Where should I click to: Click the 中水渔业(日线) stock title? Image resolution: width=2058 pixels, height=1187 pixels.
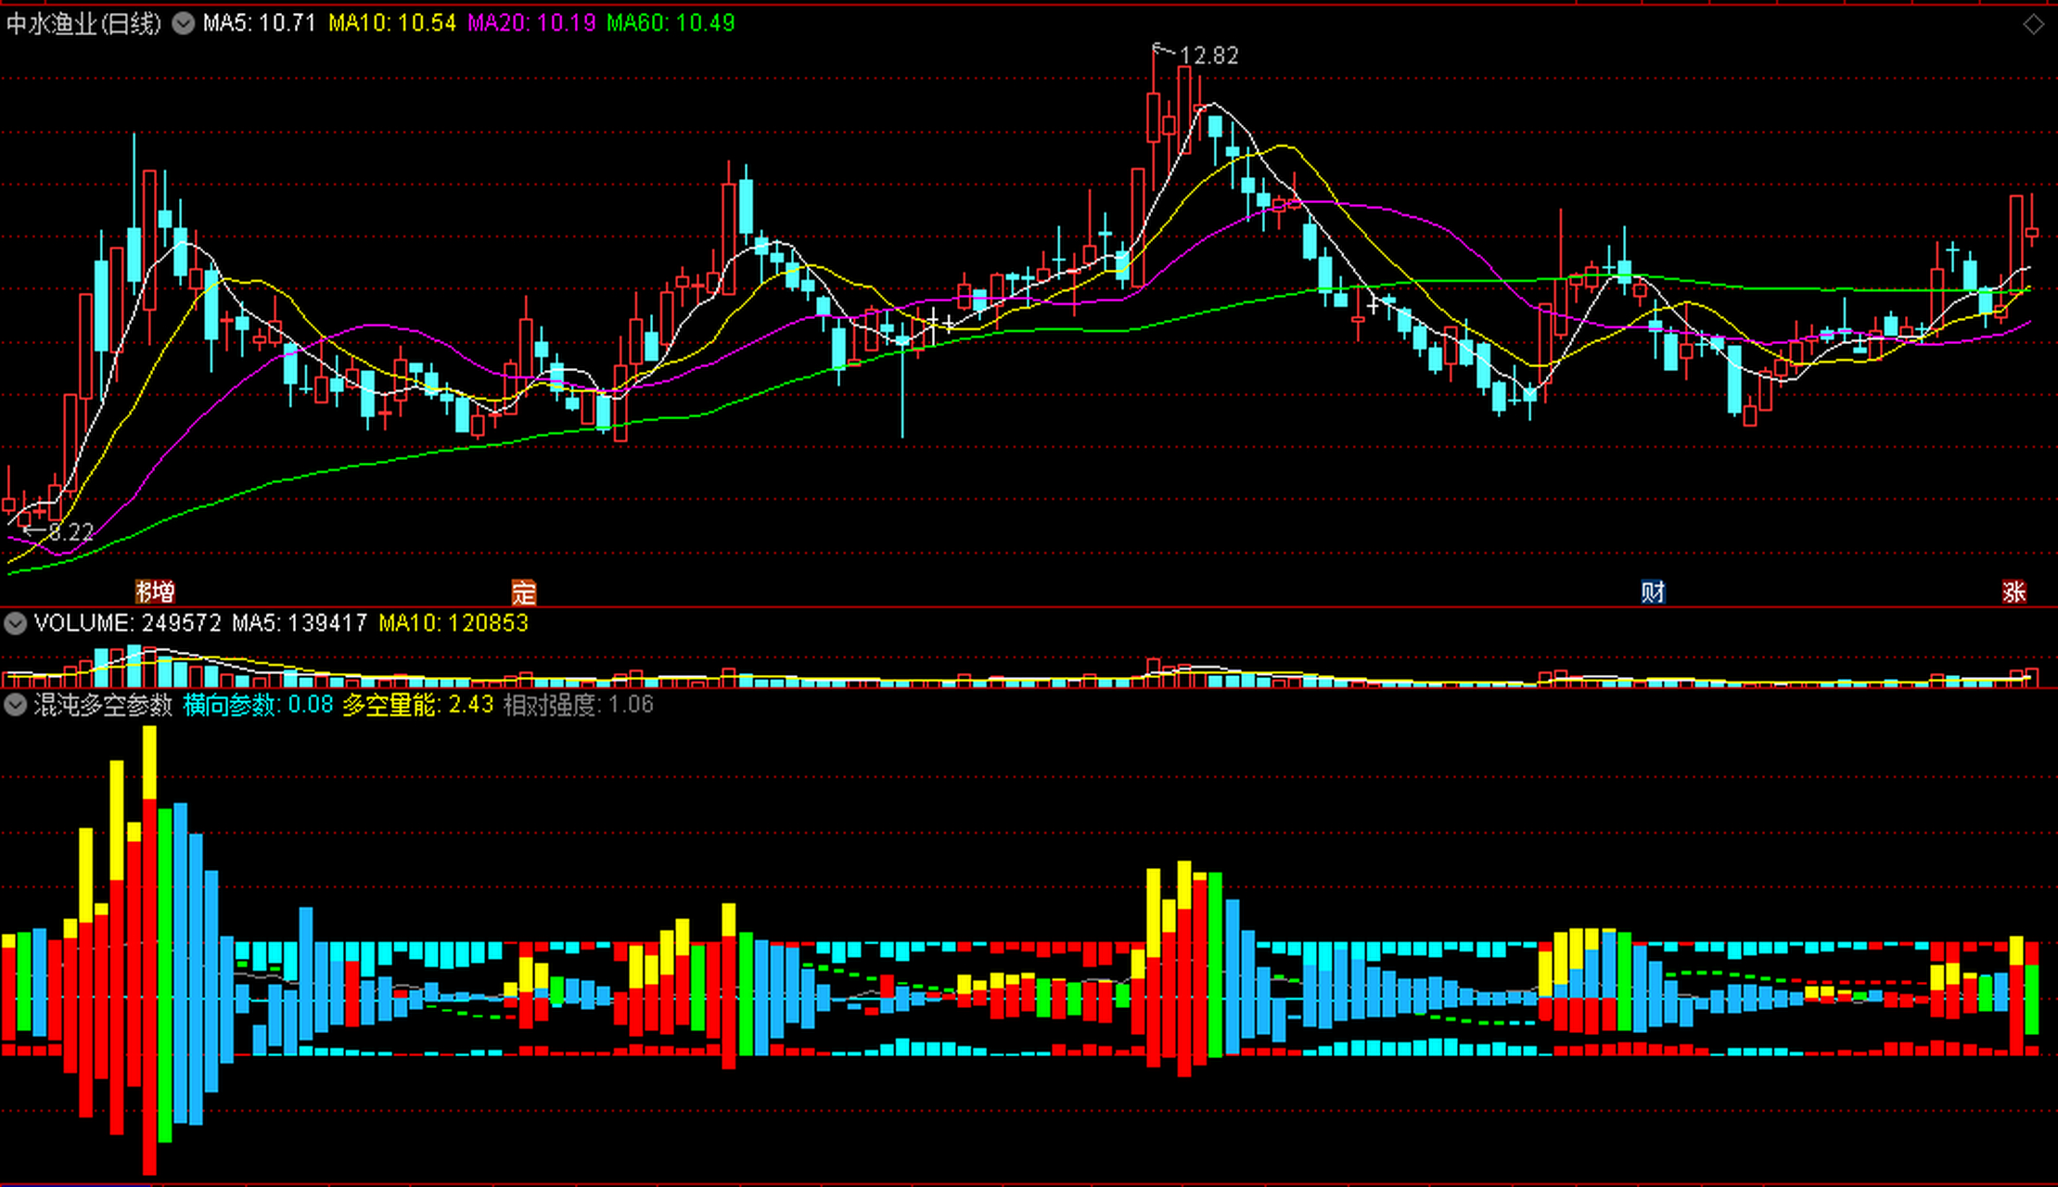[x=84, y=23]
